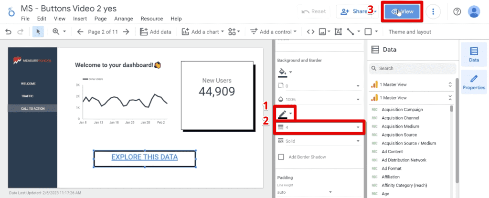
Task: Expand the opacity 100% dropdown
Action: (x=318, y=100)
